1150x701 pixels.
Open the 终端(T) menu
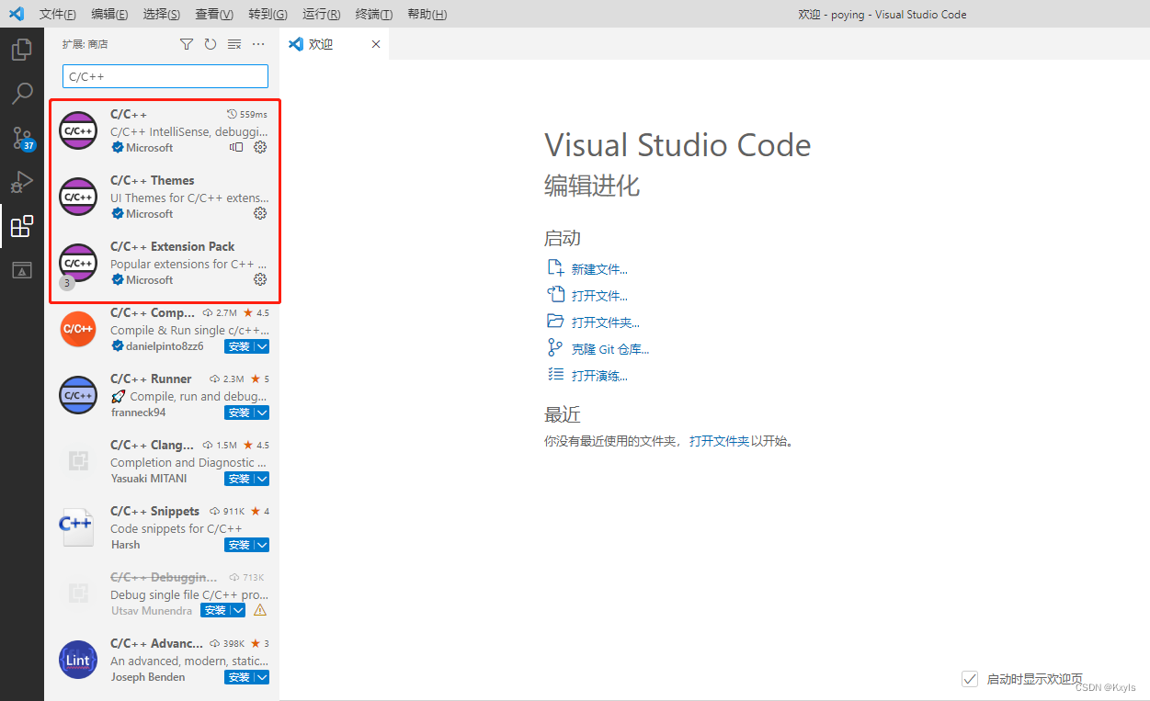point(373,14)
